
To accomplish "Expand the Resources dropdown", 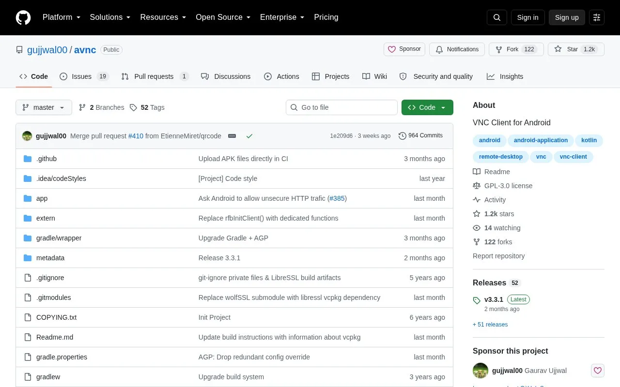I will tap(163, 17).
